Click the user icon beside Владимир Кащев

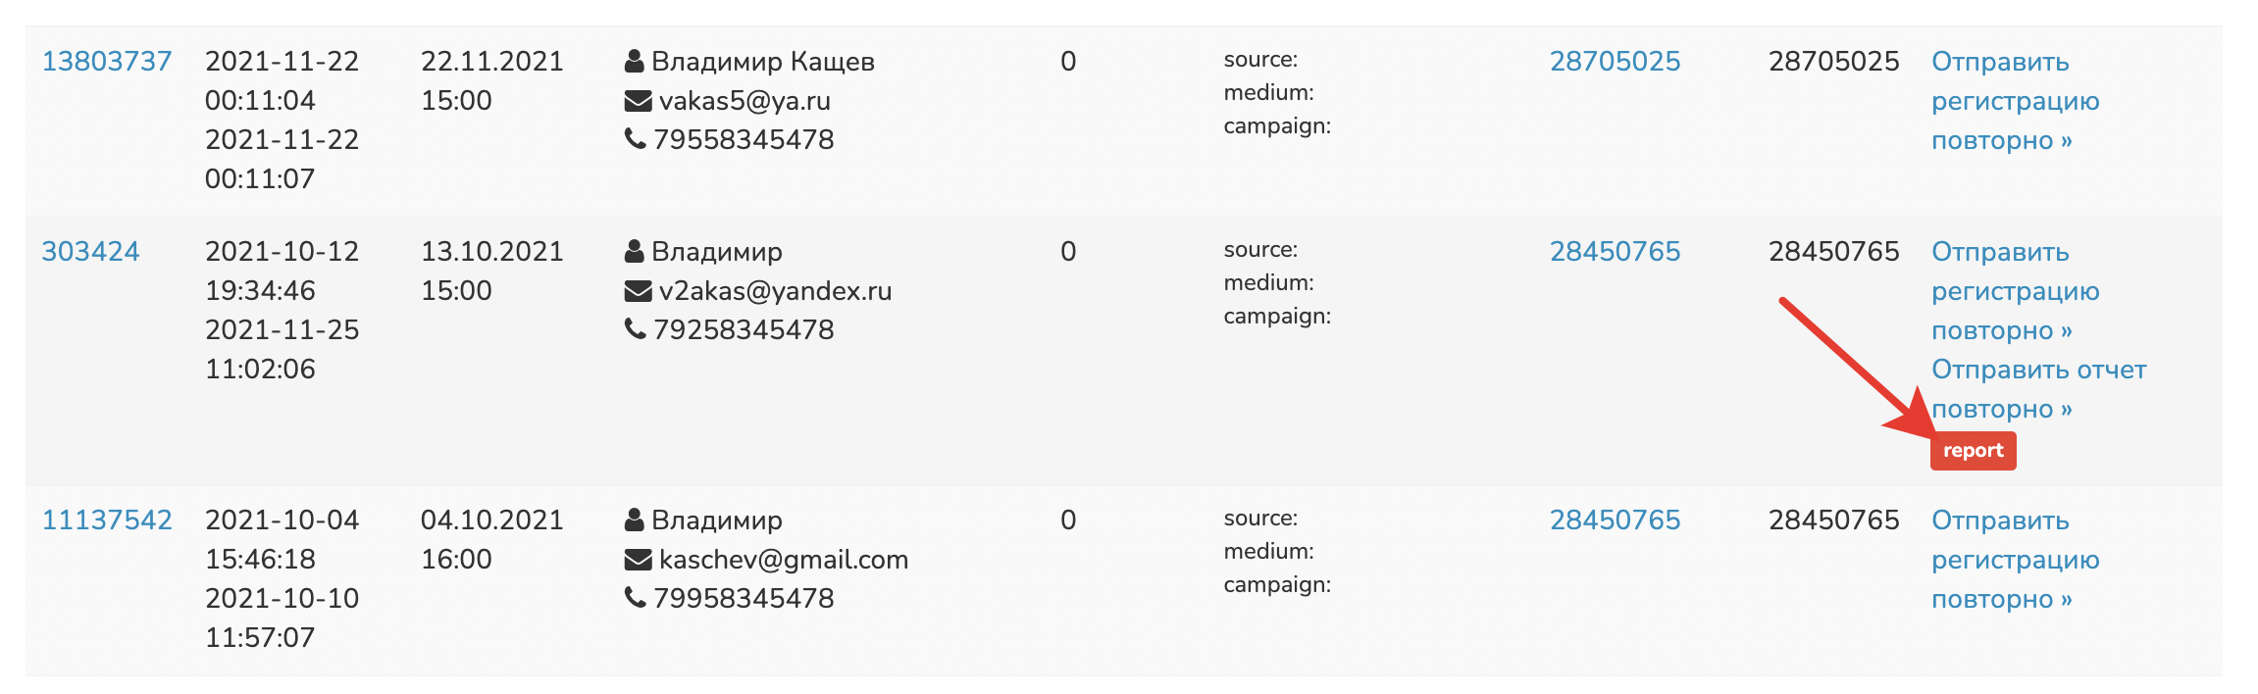click(635, 61)
